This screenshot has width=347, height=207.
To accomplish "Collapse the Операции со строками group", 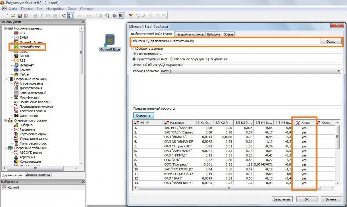I will click(x=5, y=120).
